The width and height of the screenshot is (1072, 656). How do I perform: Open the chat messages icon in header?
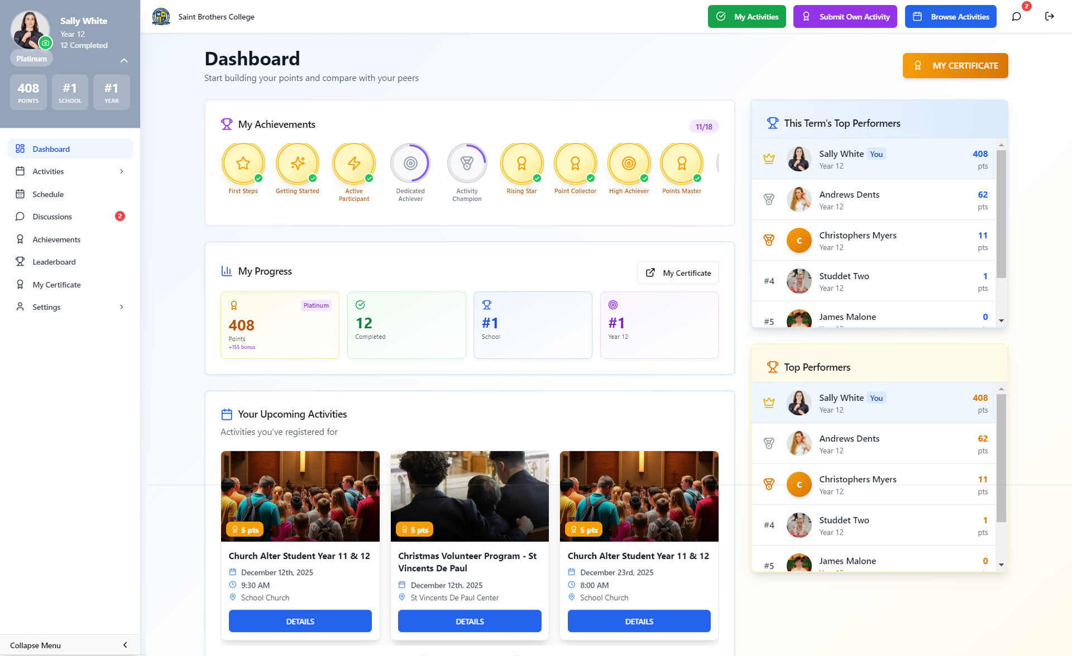1016,16
